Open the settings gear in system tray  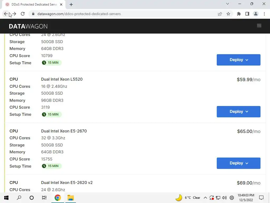[x=232, y=198]
